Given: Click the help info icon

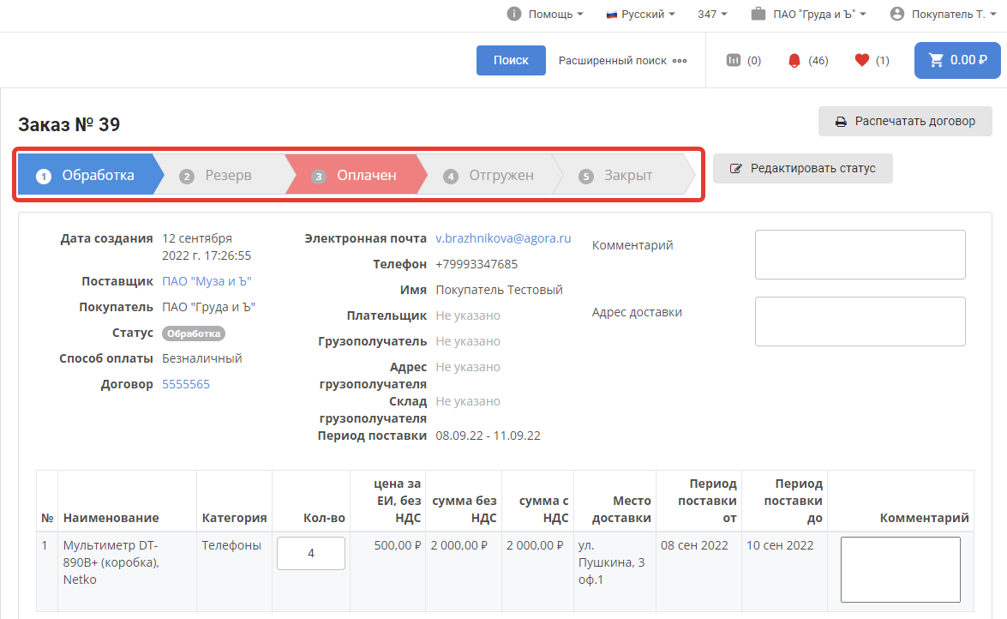Looking at the screenshot, I should click(x=514, y=14).
